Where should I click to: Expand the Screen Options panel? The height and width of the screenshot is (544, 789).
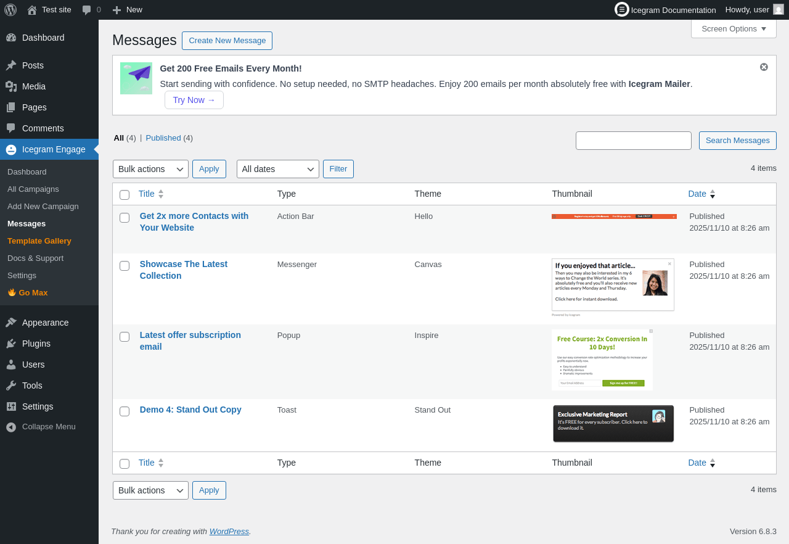tap(734, 29)
